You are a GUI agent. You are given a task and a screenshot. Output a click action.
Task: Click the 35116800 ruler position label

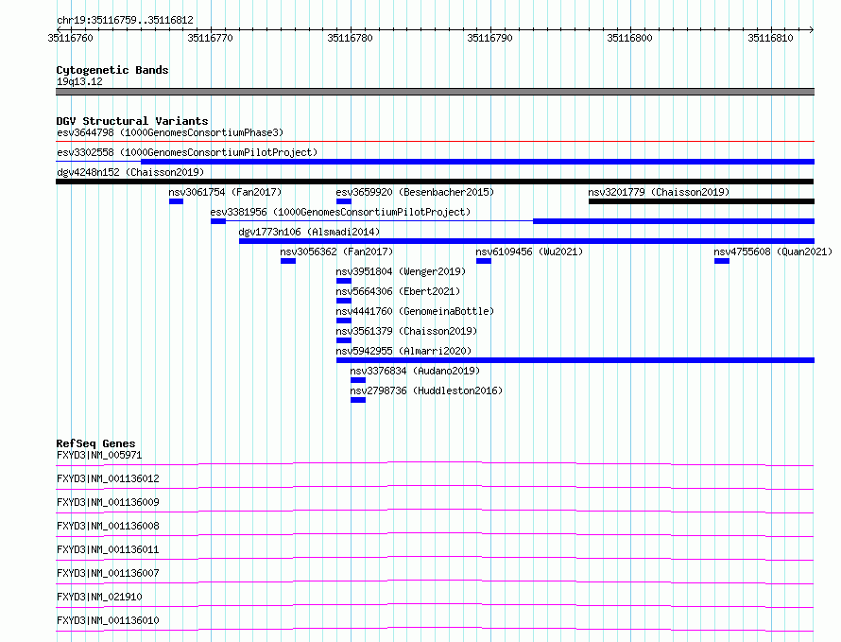(x=629, y=38)
